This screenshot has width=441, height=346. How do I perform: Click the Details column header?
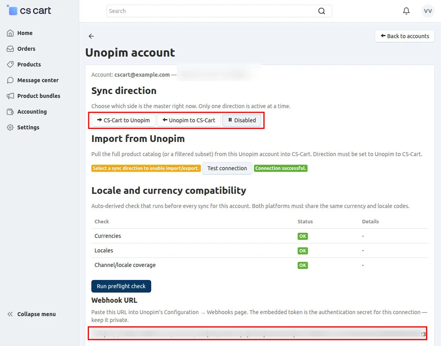pyautogui.click(x=371, y=222)
